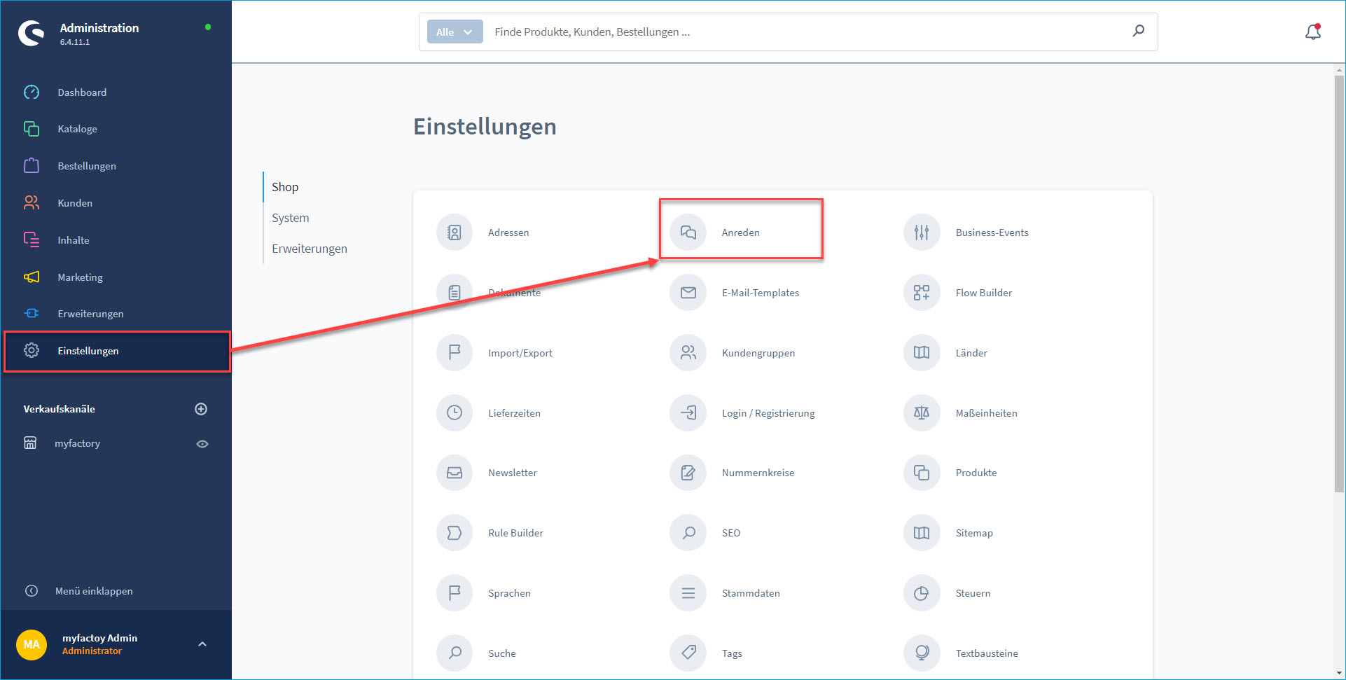Click the Shopware logo

pos(32,32)
